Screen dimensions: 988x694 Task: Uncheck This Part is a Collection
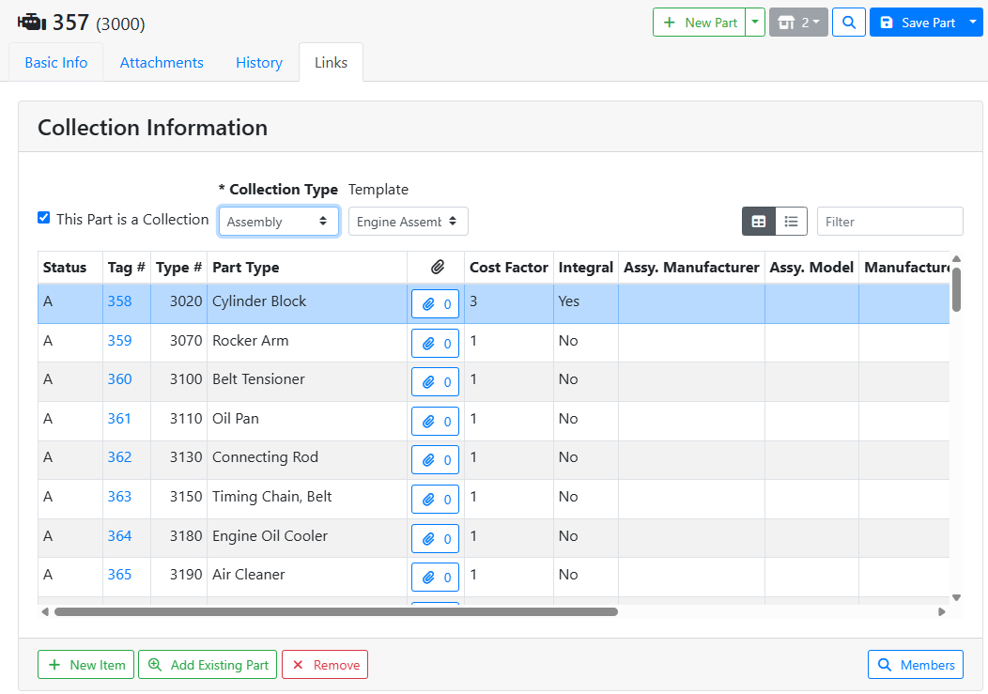point(43,218)
